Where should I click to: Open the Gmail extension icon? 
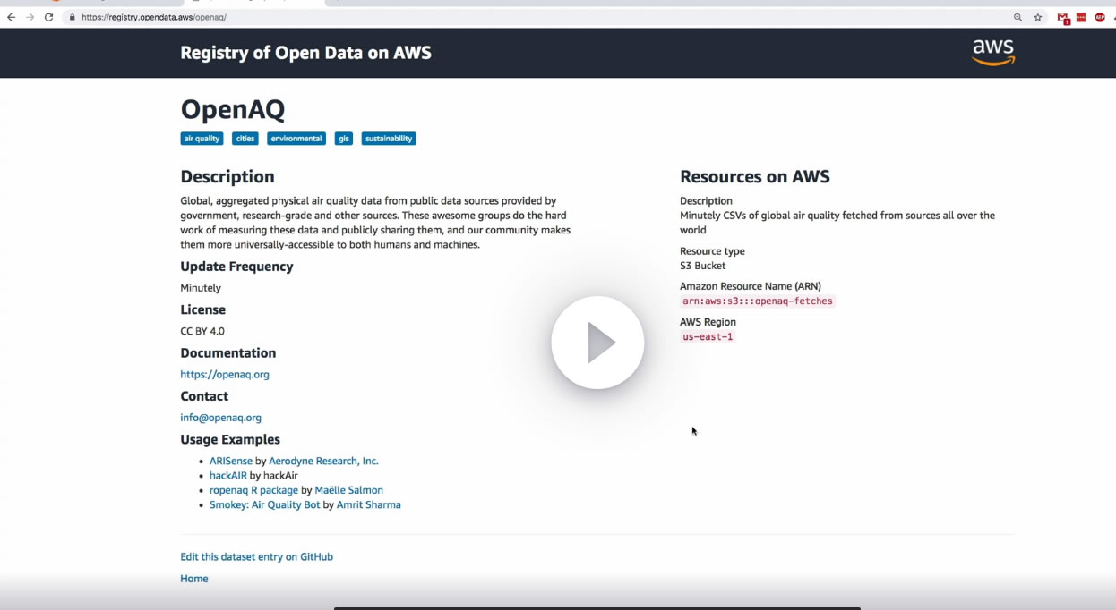point(1063,18)
